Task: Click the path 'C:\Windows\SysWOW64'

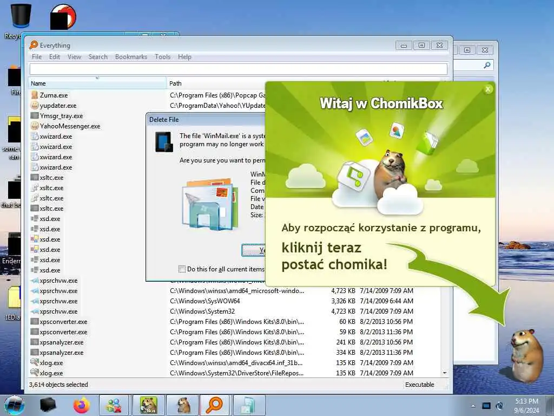Action: click(x=205, y=301)
